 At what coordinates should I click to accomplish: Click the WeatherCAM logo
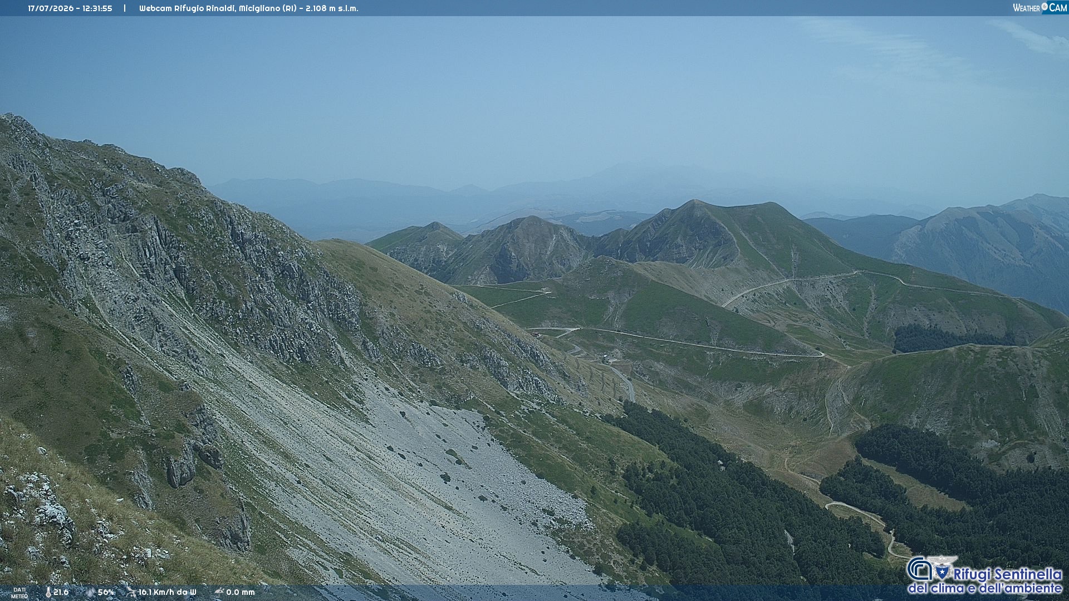click(1039, 8)
